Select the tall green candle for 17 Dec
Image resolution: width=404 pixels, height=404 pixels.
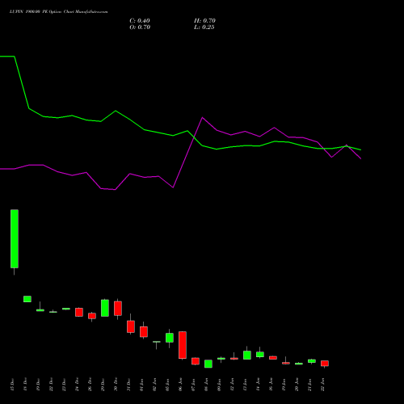tap(15, 239)
